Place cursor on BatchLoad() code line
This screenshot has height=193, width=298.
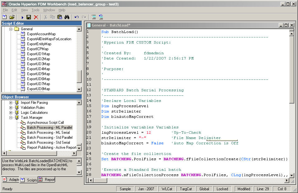[119, 32]
